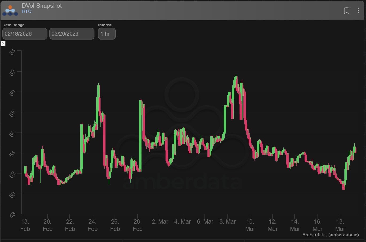Viewport: 366px width, 242px height.
Task: Click the 8. Mar x-axis label
Action: [228, 222]
